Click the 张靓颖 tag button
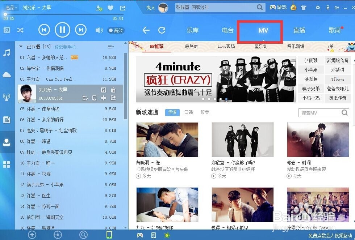 point(311,60)
